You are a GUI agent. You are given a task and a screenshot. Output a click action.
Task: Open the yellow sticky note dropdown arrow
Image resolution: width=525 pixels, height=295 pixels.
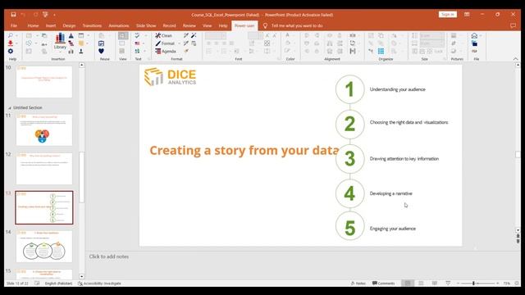88,43
